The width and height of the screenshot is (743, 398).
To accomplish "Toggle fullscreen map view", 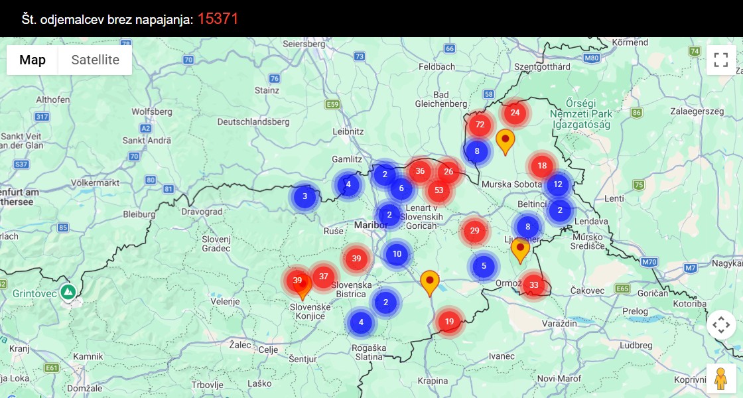I will point(720,60).
